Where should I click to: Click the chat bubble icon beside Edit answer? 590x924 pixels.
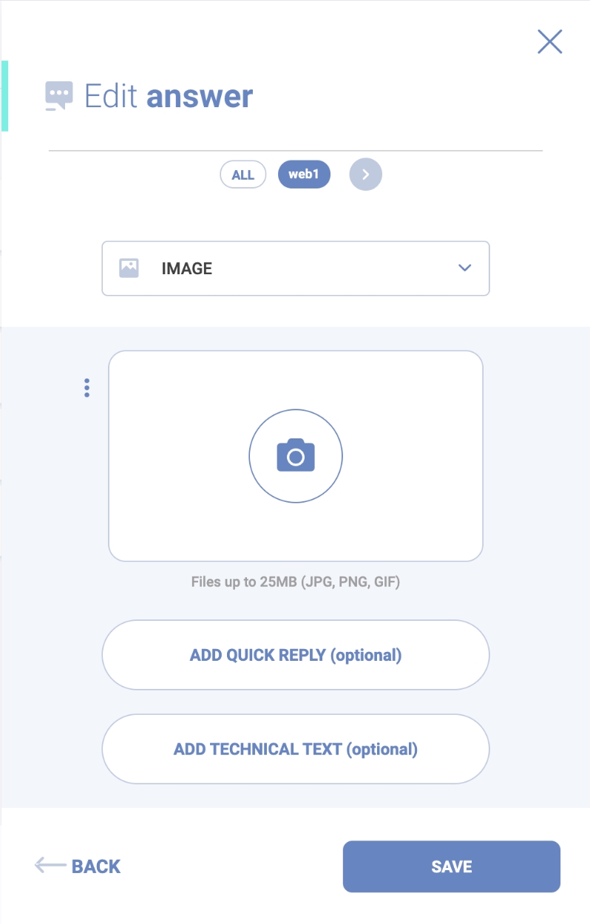point(59,96)
